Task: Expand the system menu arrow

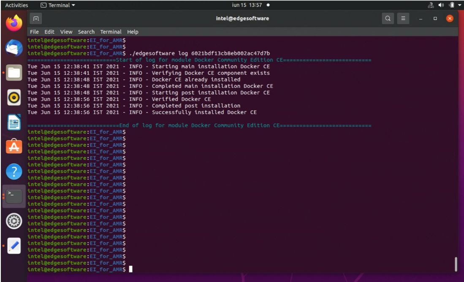Action: [x=459, y=5]
